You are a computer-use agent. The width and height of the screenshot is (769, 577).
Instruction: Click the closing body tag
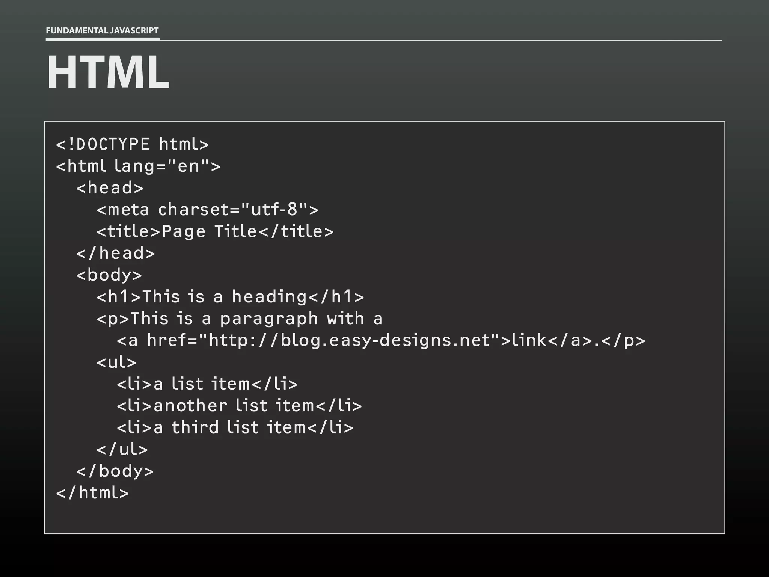pyautogui.click(x=115, y=471)
